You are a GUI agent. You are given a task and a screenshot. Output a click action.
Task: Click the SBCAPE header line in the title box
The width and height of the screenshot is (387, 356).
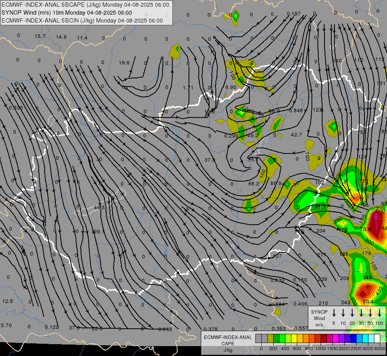(85, 5)
